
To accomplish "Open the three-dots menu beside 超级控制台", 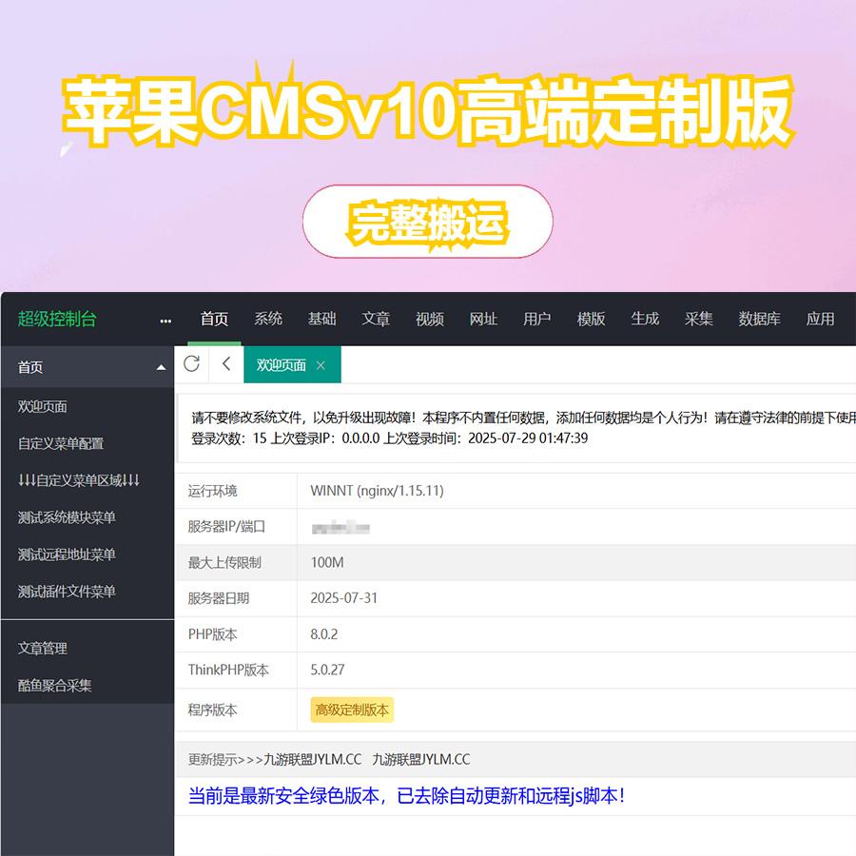I will point(165,321).
